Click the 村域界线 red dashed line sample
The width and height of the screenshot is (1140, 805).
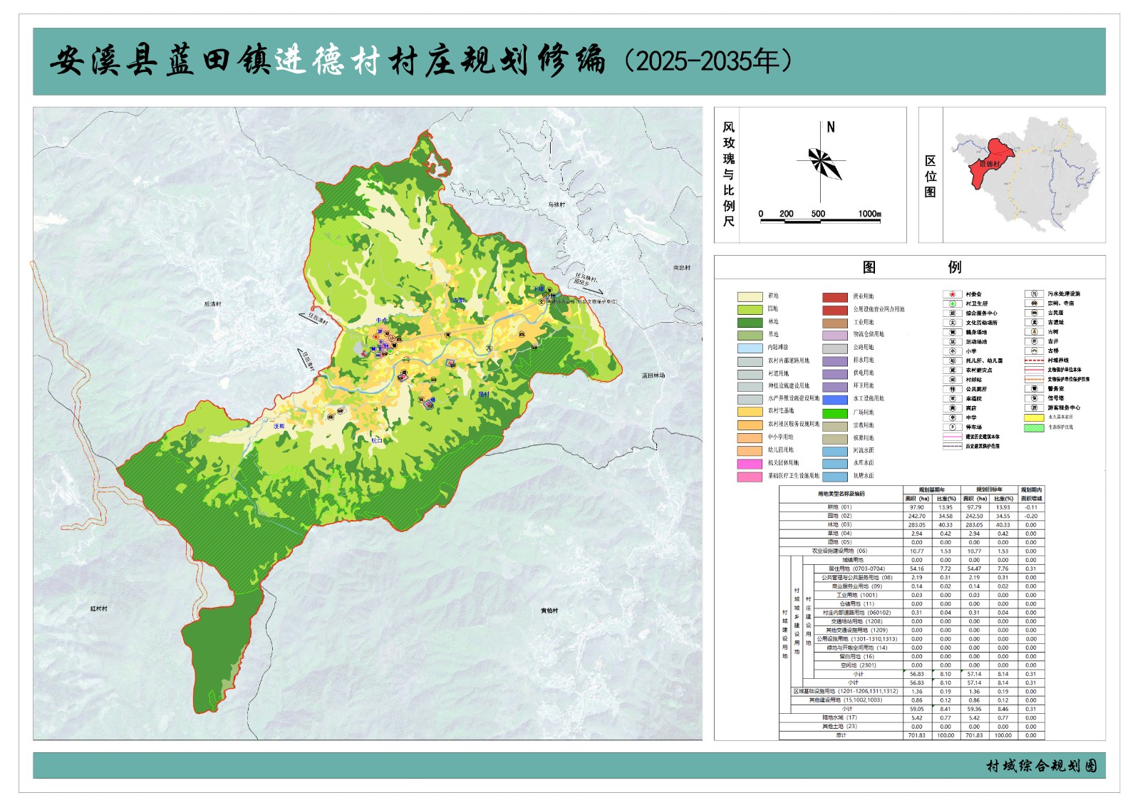[x=1034, y=360]
